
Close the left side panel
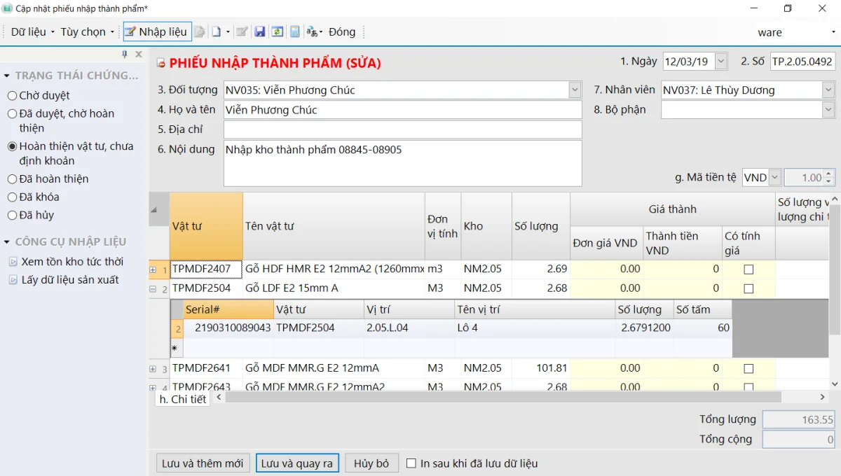click(x=139, y=55)
